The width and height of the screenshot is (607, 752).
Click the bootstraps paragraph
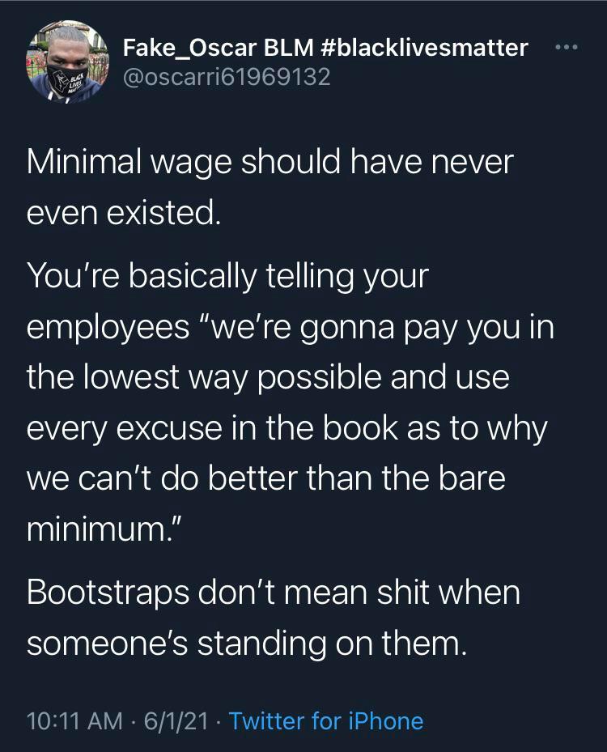(x=275, y=618)
